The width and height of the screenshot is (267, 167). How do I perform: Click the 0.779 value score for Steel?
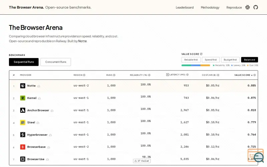pos(252,122)
